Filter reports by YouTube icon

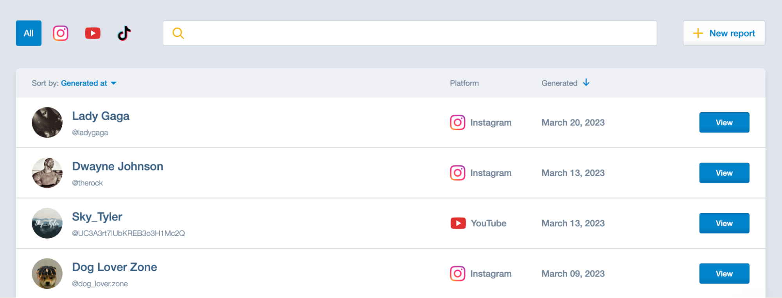93,33
